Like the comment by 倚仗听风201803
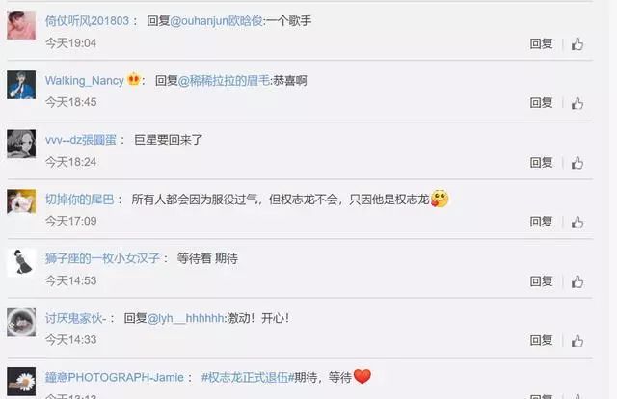The height and width of the screenshot is (399, 617). point(577,43)
